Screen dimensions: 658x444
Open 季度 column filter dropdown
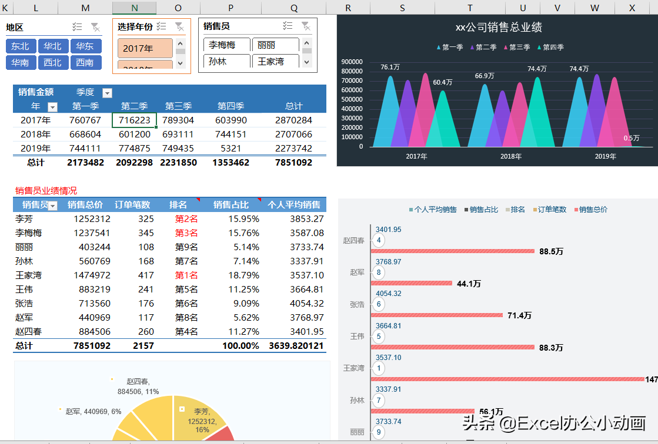(x=108, y=93)
